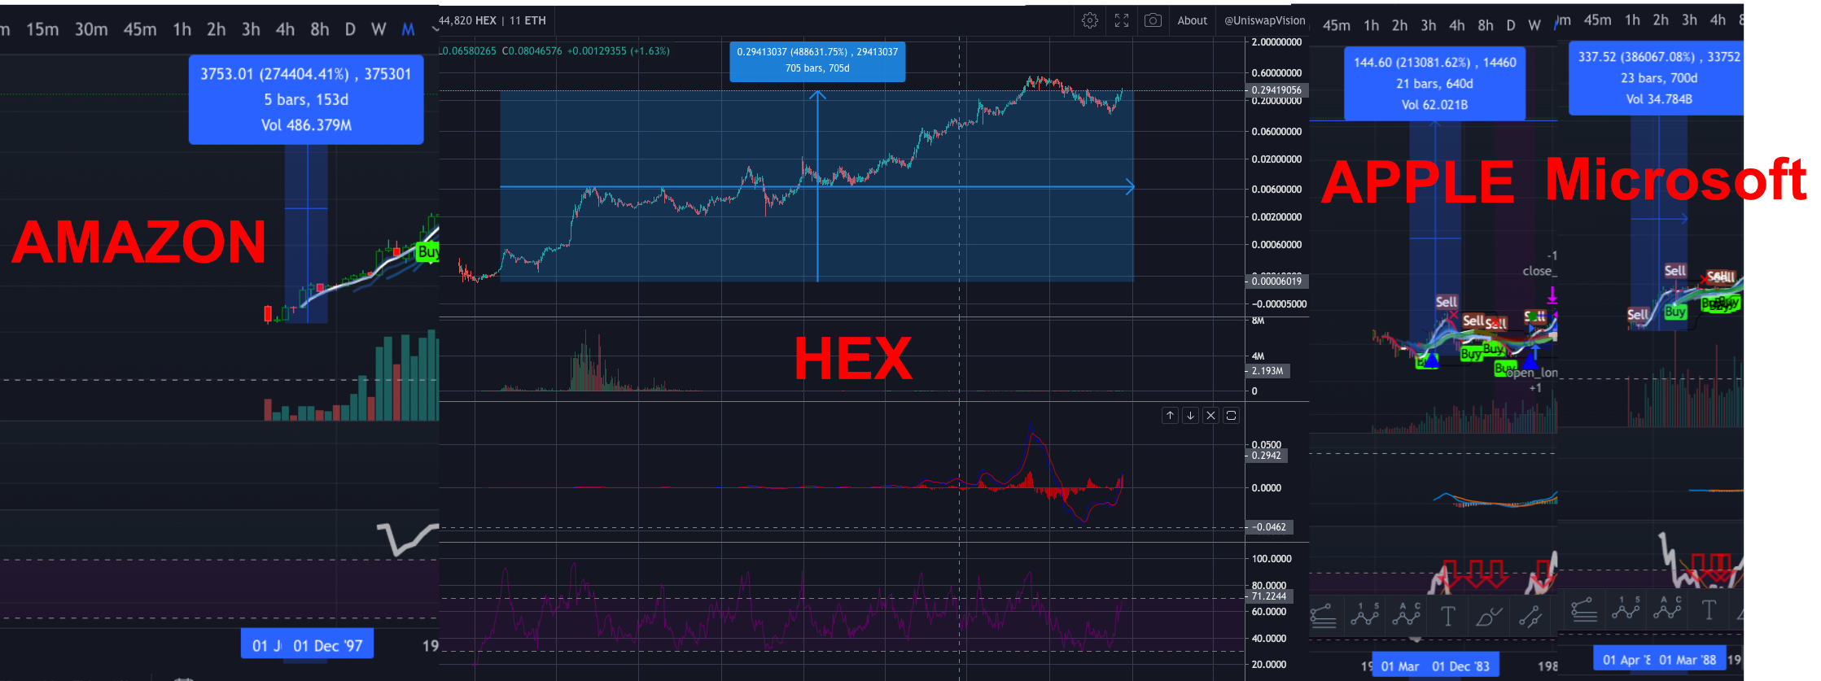Set Microsoft chart to 3h timeframe
Viewport: 1821px width, 681px height.
point(1690,20)
